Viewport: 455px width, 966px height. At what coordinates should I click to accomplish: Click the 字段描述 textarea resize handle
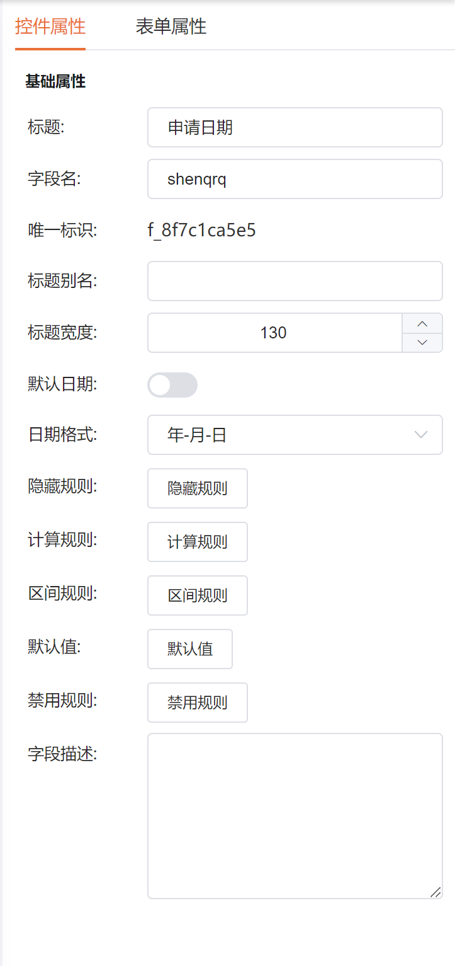pyautogui.click(x=435, y=892)
